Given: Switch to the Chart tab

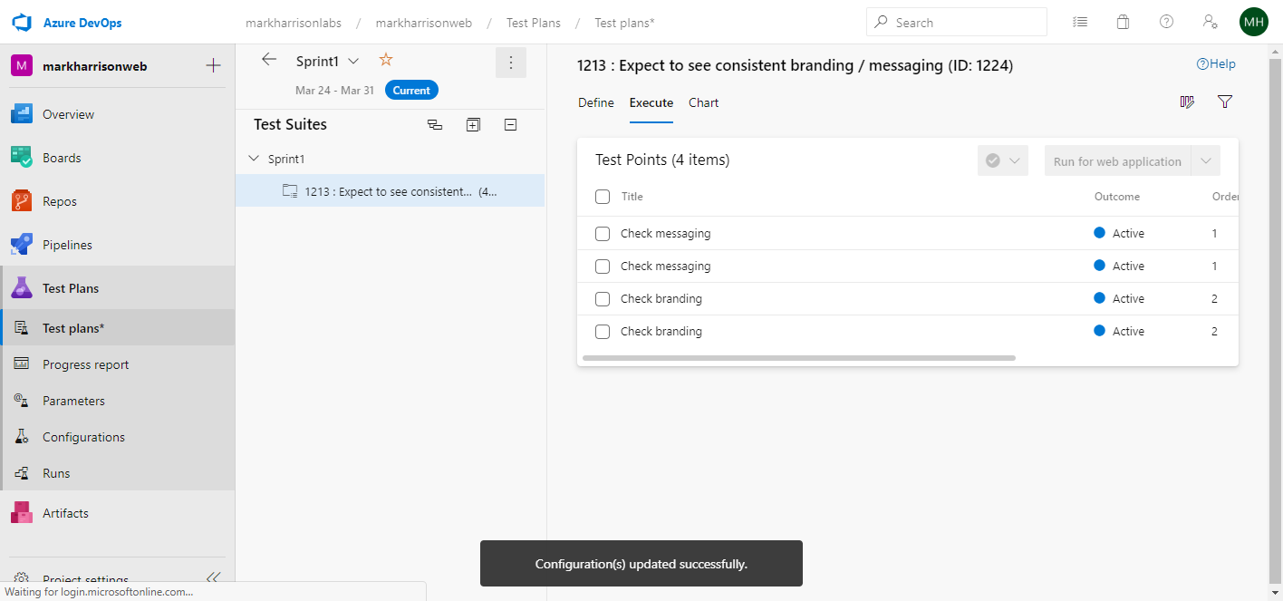Looking at the screenshot, I should tap(703, 102).
